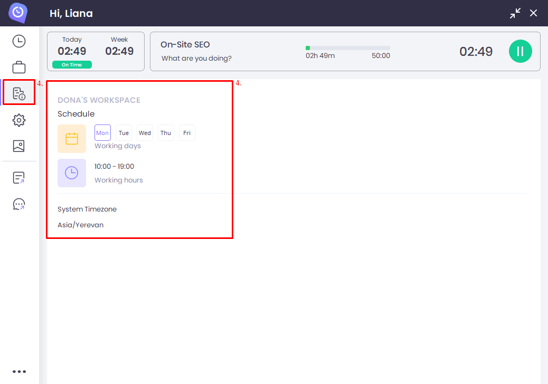
Task: Open the feedback chat icon
Action: tap(19, 204)
